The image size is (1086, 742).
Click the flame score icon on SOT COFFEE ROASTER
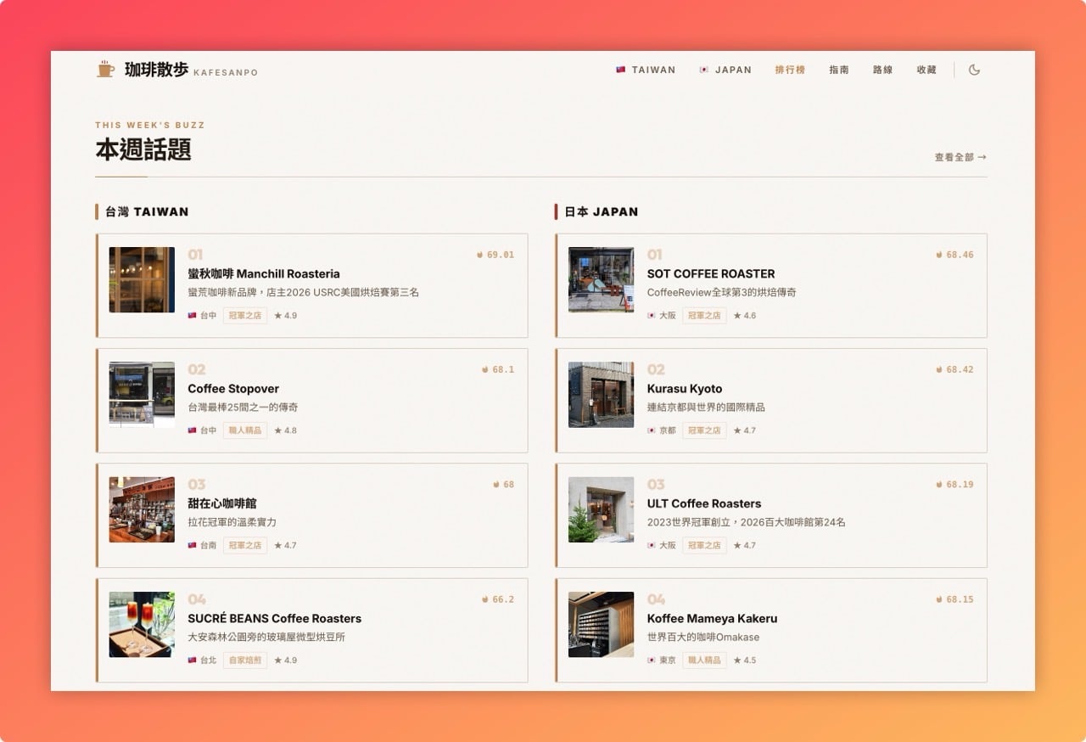click(x=938, y=255)
